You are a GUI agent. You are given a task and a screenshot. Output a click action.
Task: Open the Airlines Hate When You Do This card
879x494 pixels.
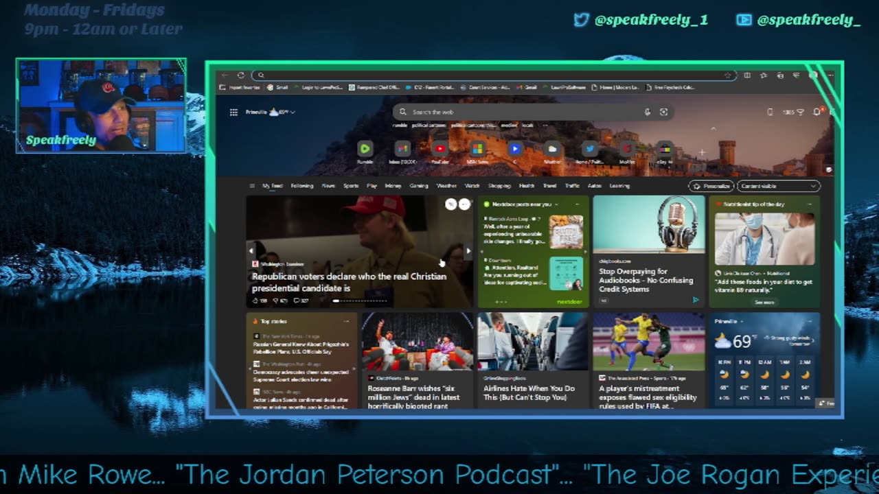point(533,360)
